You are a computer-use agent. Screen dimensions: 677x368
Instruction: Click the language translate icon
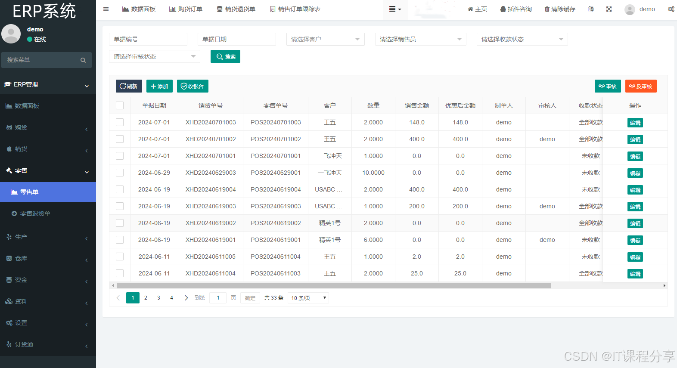pos(591,9)
